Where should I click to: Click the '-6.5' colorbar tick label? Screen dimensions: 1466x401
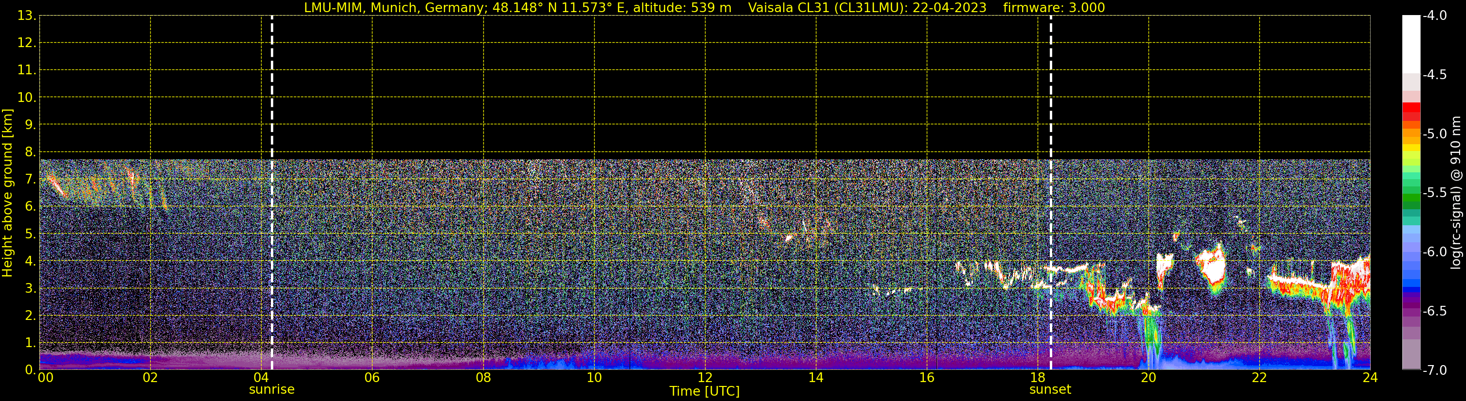(1434, 311)
